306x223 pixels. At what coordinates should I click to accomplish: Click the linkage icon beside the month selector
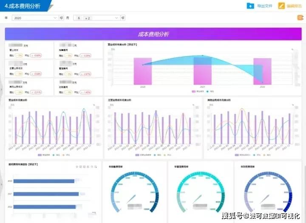pos(123,18)
